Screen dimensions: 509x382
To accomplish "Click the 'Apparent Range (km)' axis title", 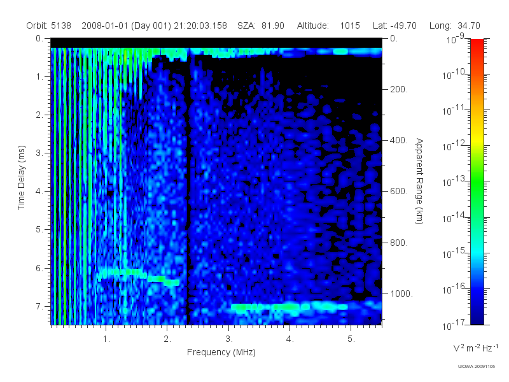I will point(419,181).
